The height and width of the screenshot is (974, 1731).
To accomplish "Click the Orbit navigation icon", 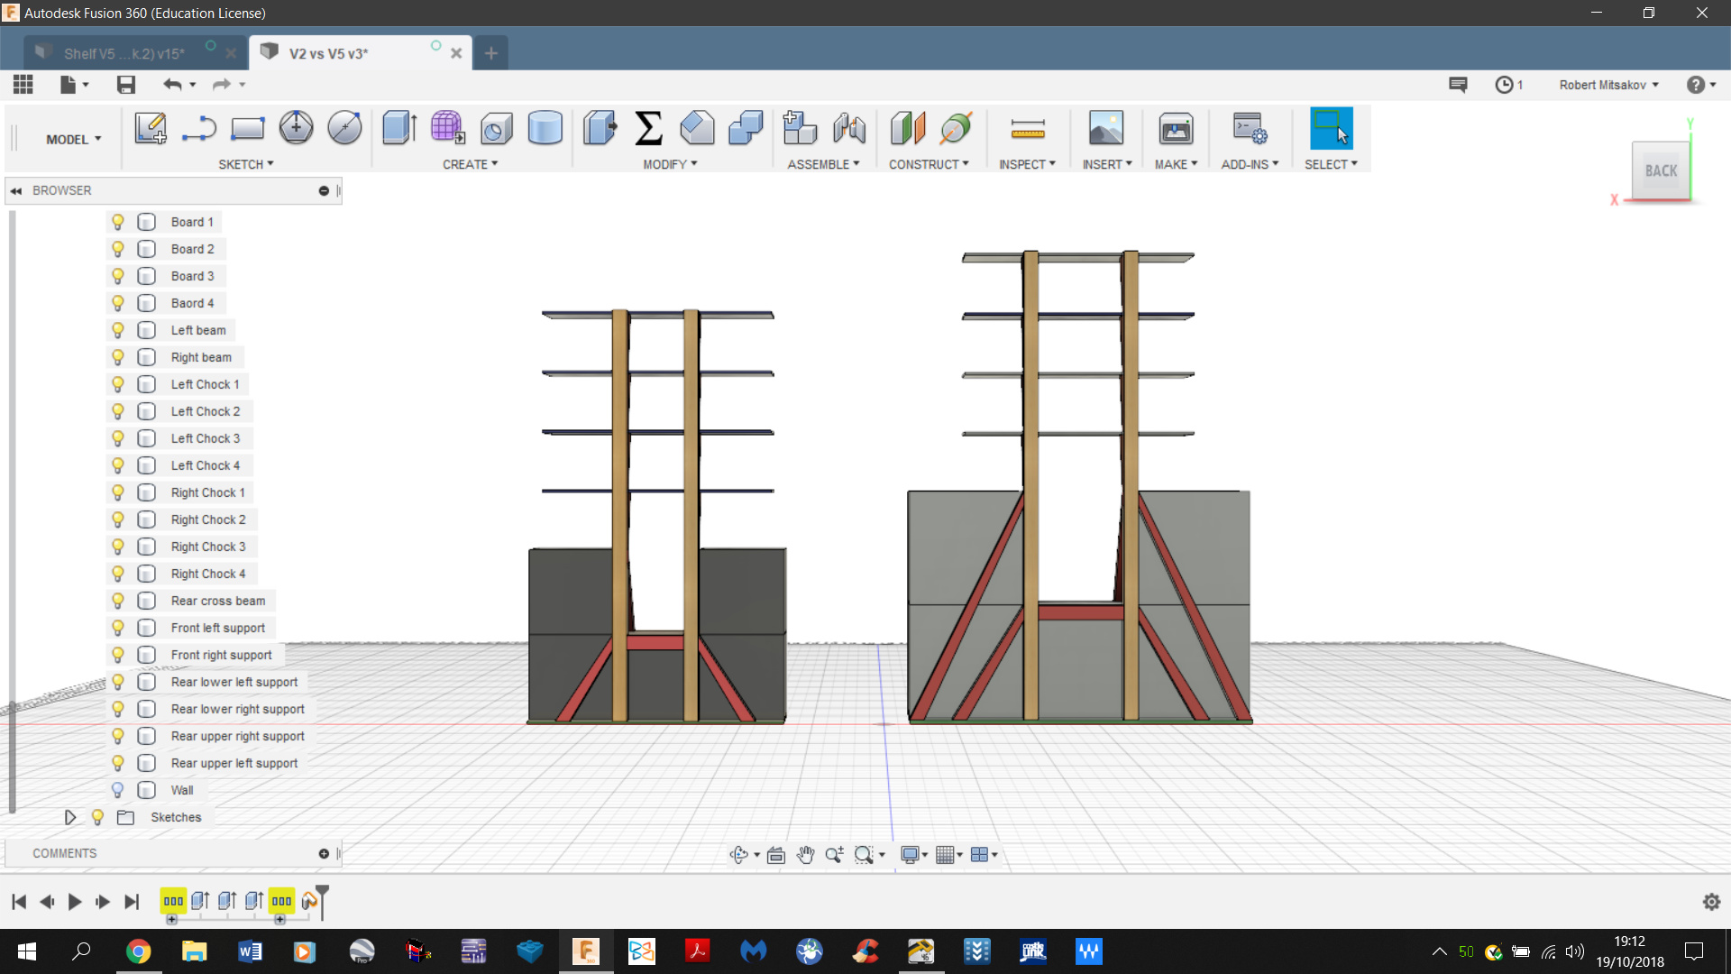I will 739,855.
